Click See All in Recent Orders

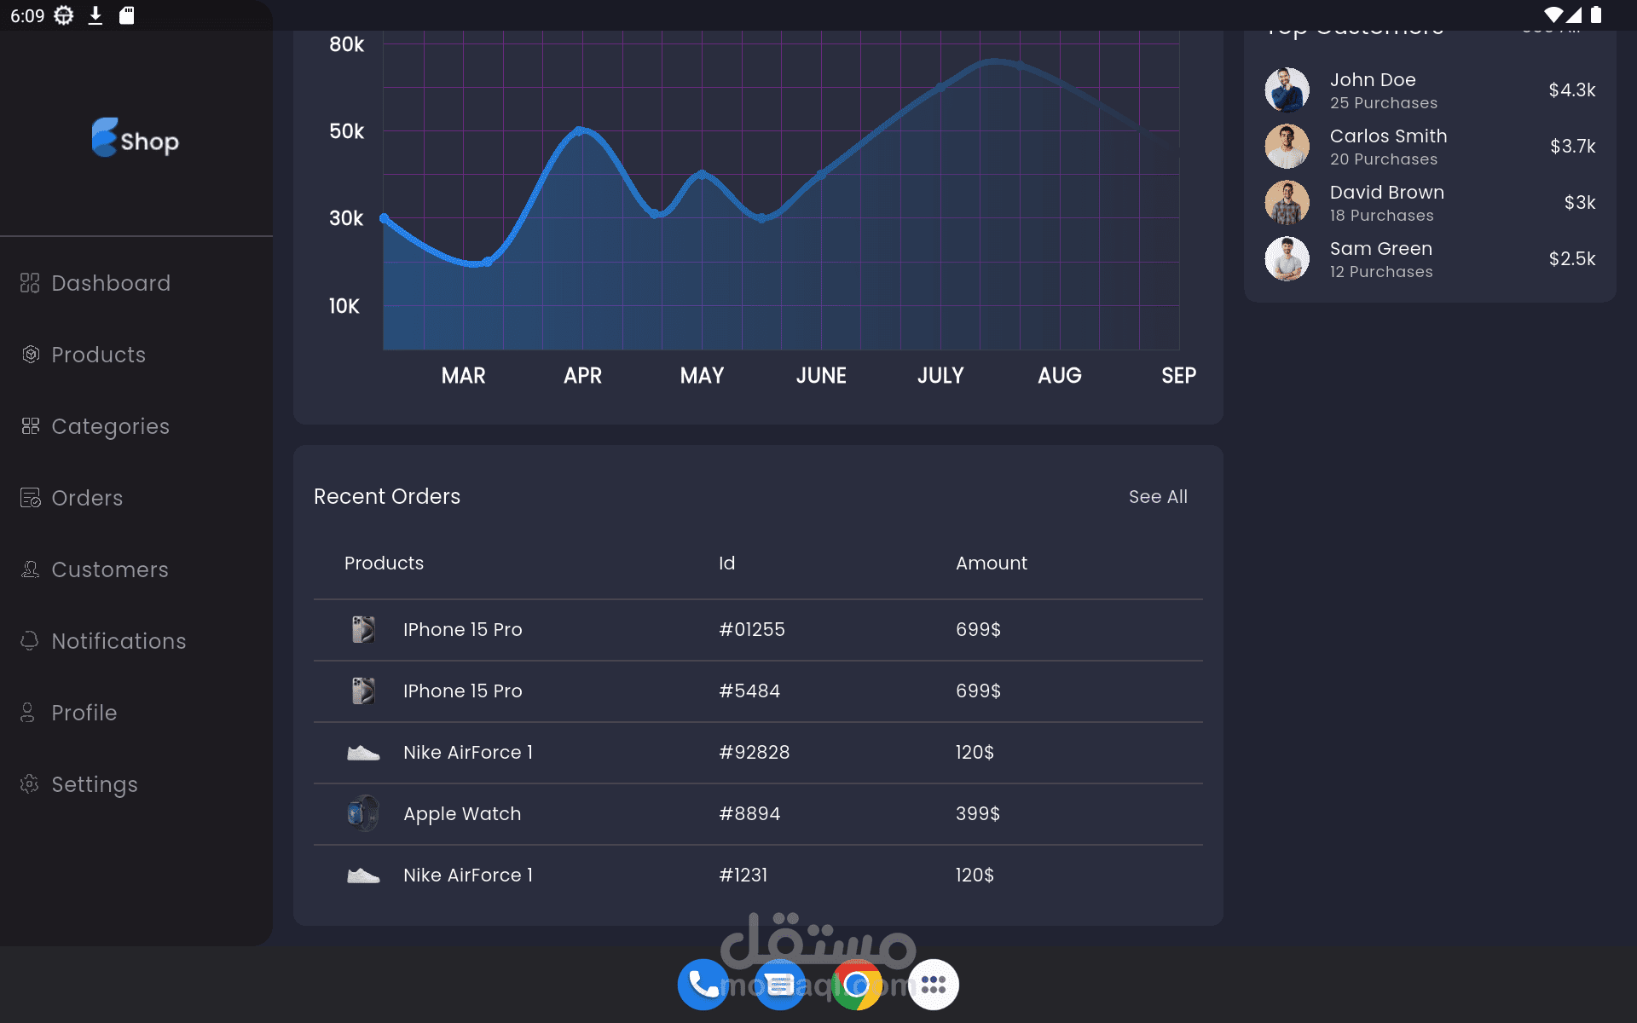tap(1157, 497)
